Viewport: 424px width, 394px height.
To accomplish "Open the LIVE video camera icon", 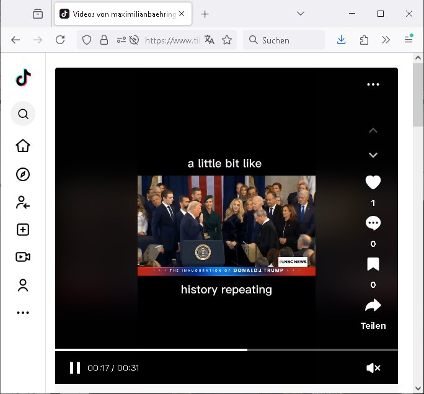I will tap(23, 257).
